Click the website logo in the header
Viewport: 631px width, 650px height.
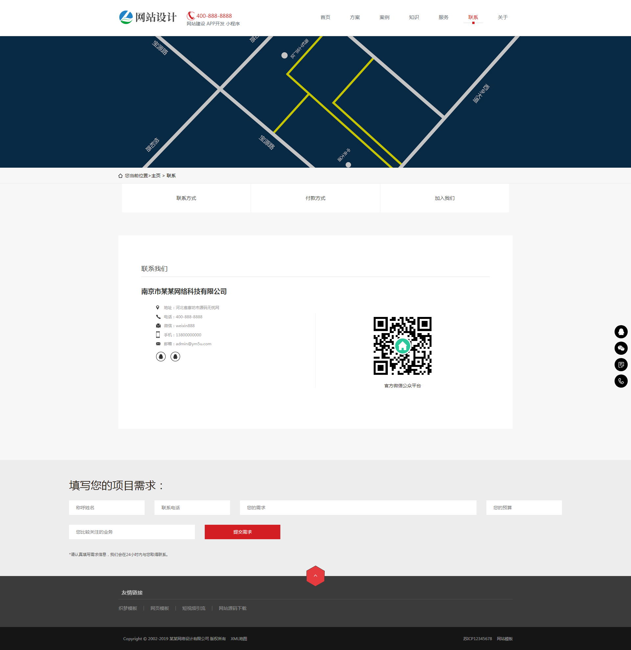[148, 17]
